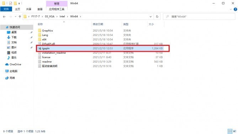Select the 管理 contextual tab
Screen dimensions: 238x134
(57, 4)
